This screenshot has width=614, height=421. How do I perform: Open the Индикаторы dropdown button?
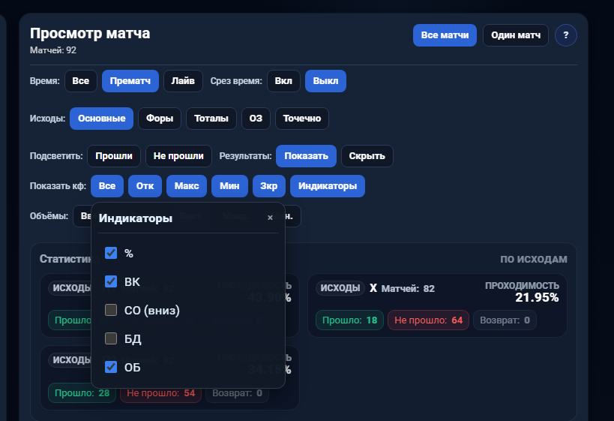328,186
